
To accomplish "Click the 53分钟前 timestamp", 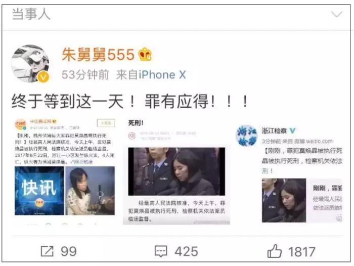I will (x=85, y=75).
